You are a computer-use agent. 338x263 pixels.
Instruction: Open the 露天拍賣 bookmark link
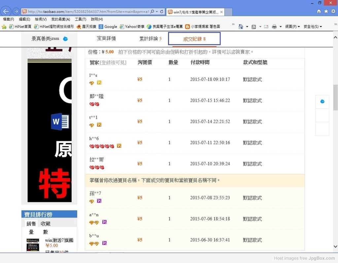[86, 27]
